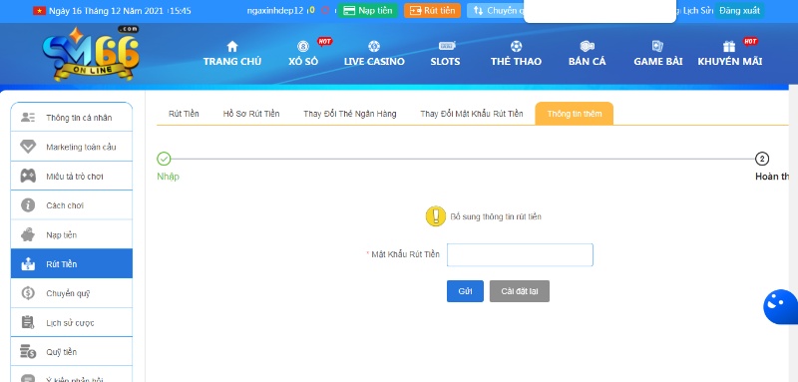
Task: Click the Nạp tiền piggy bank icon
Action: (x=28, y=235)
